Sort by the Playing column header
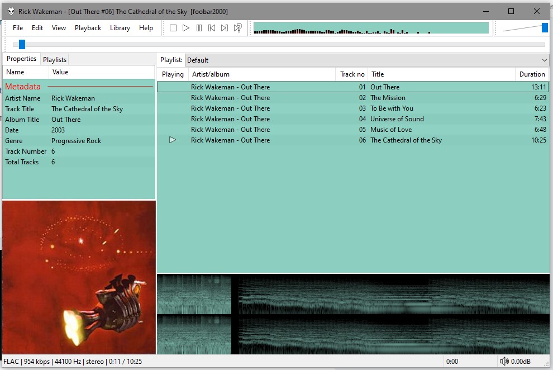The image size is (553, 370). [173, 74]
